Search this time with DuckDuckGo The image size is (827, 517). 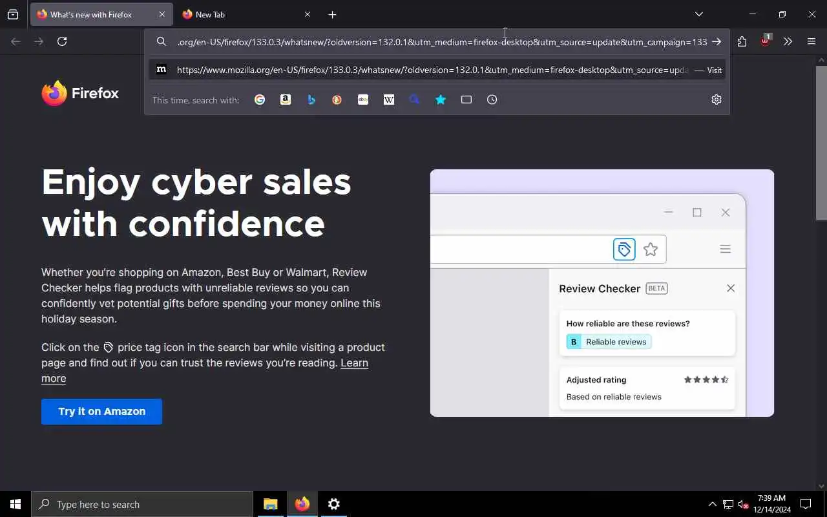coord(337,100)
